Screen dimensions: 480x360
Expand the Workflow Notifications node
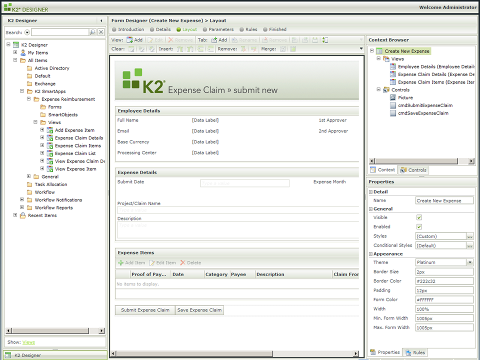(x=21, y=199)
